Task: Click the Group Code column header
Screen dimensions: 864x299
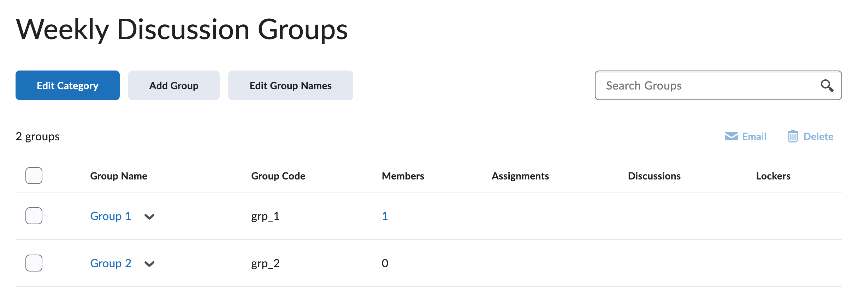Action: click(278, 176)
